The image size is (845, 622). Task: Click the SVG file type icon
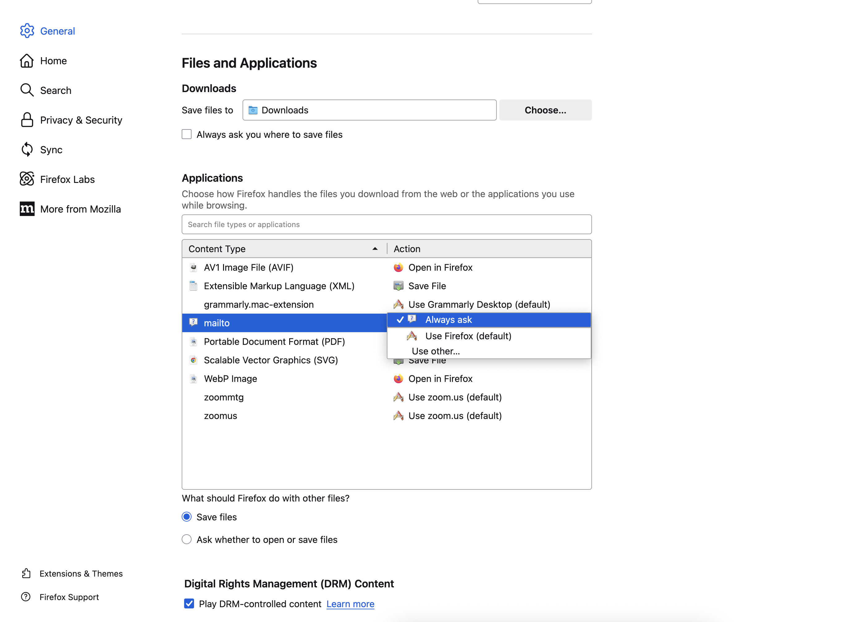point(193,360)
